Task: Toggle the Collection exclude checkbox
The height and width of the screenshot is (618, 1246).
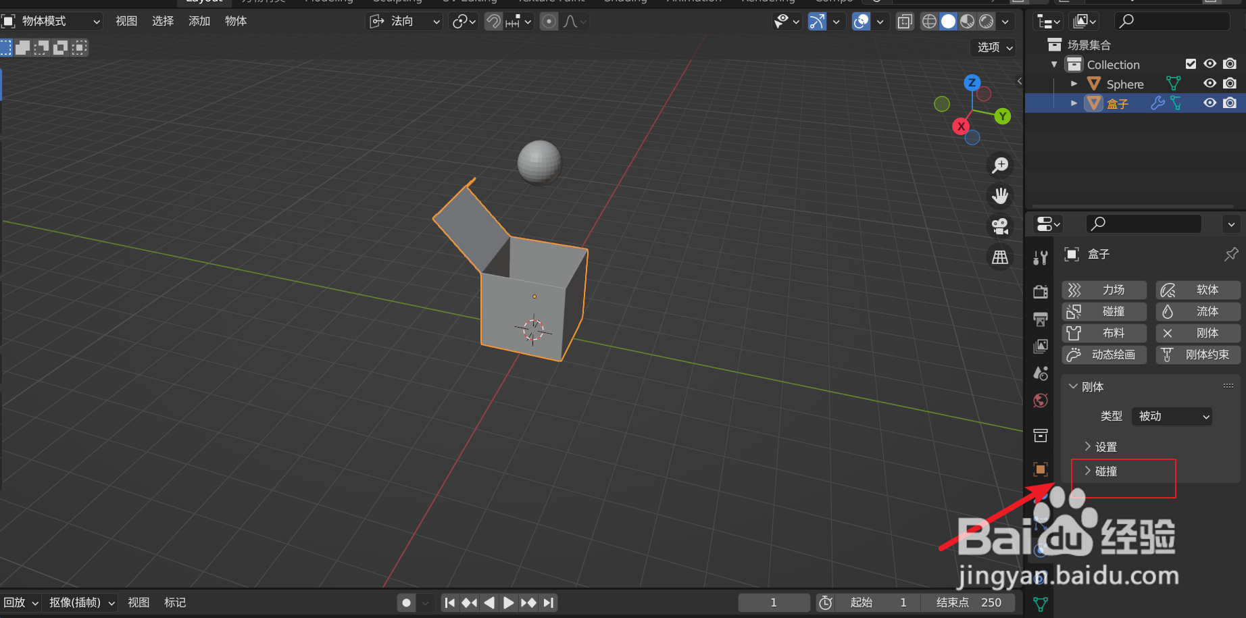Action: (x=1191, y=64)
